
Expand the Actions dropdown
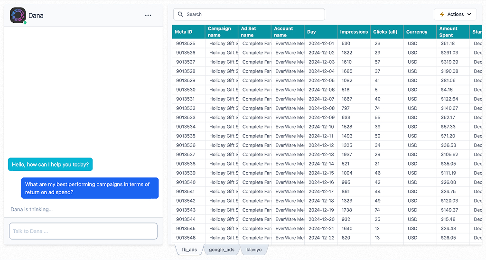click(455, 14)
